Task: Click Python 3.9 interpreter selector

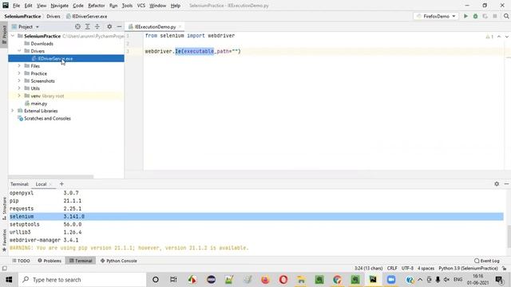Action: [468, 269]
